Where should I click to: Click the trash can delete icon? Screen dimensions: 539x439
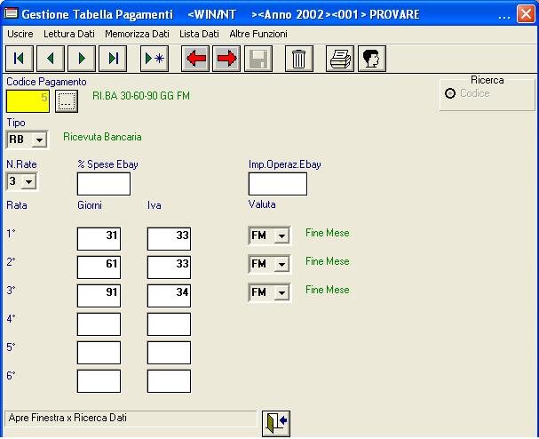click(x=299, y=59)
